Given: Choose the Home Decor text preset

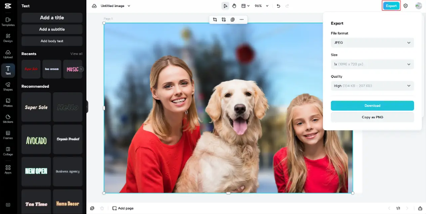Looking at the screenshot, I should pos(68,202).
